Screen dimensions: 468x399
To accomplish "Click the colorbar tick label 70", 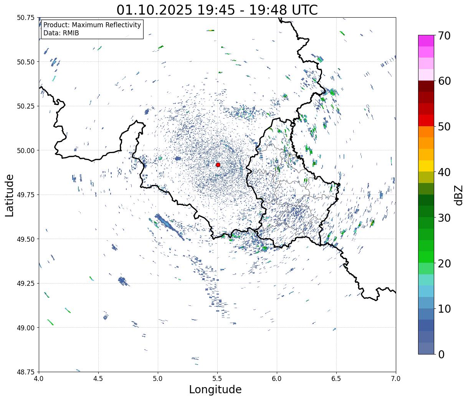I will point(444,36).
